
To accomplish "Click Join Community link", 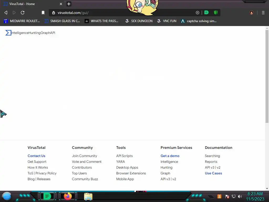I will [x=84, y=156].
